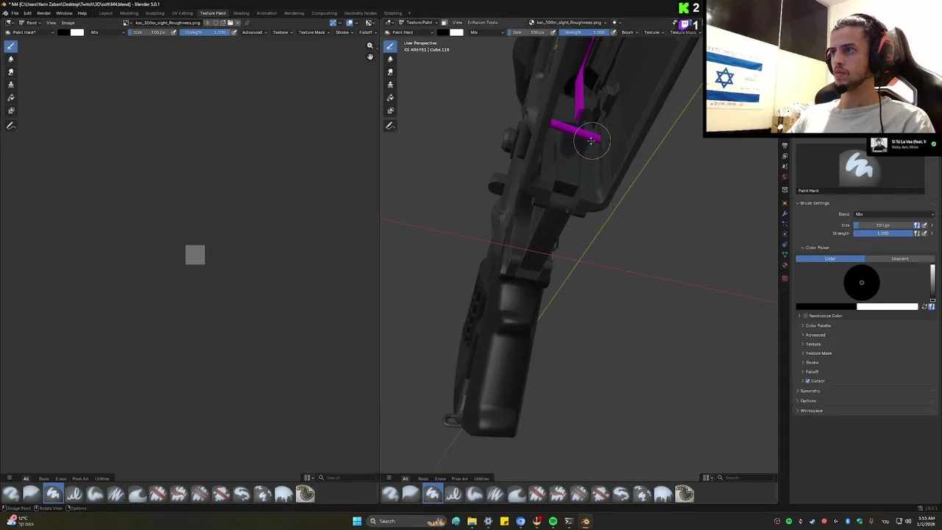Screen dimensions: 942x530
Task: Click the black primary color swatch in properties
Action: (x=826, y=306)
